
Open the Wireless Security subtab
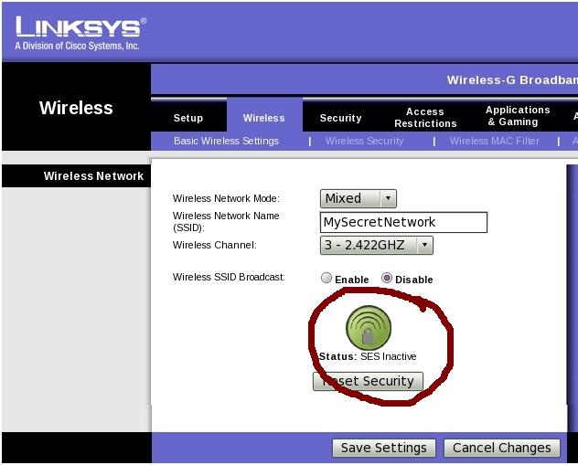coord(364,141)
